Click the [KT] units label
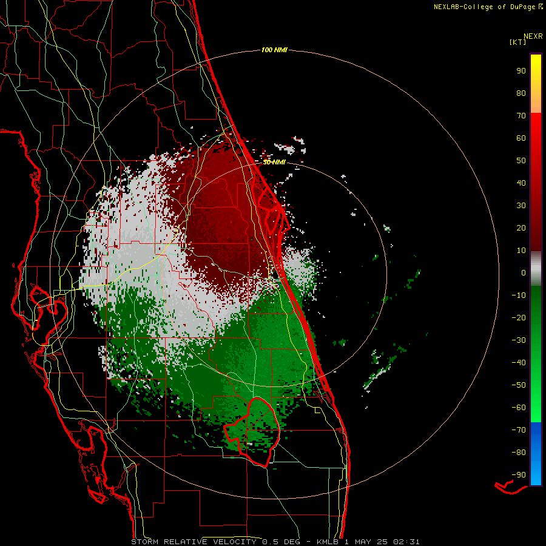The width and height of the screenshot is (546, 546). coord(517,42)
